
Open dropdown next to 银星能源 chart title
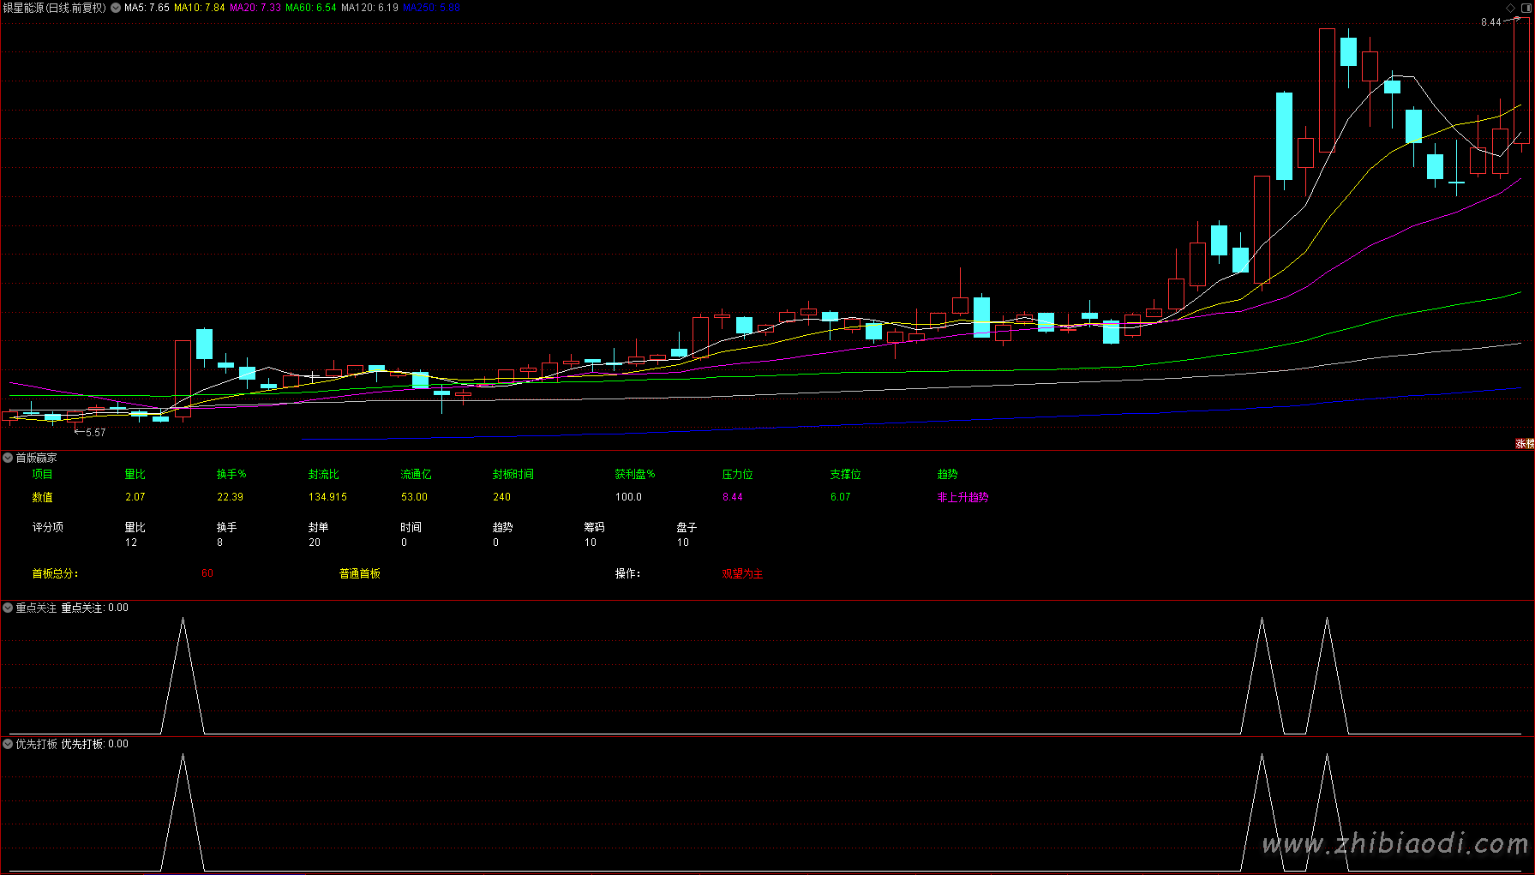click(116, 8)
